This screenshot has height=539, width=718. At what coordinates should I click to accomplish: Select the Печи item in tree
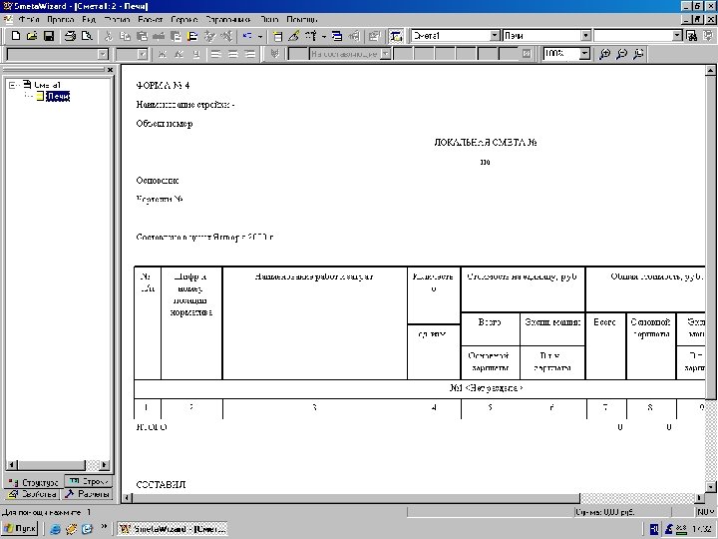(x=58, y=96)
